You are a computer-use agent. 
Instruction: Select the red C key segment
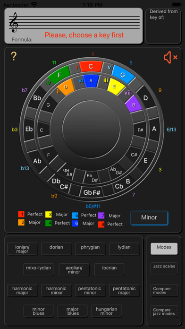click(91, 66)
